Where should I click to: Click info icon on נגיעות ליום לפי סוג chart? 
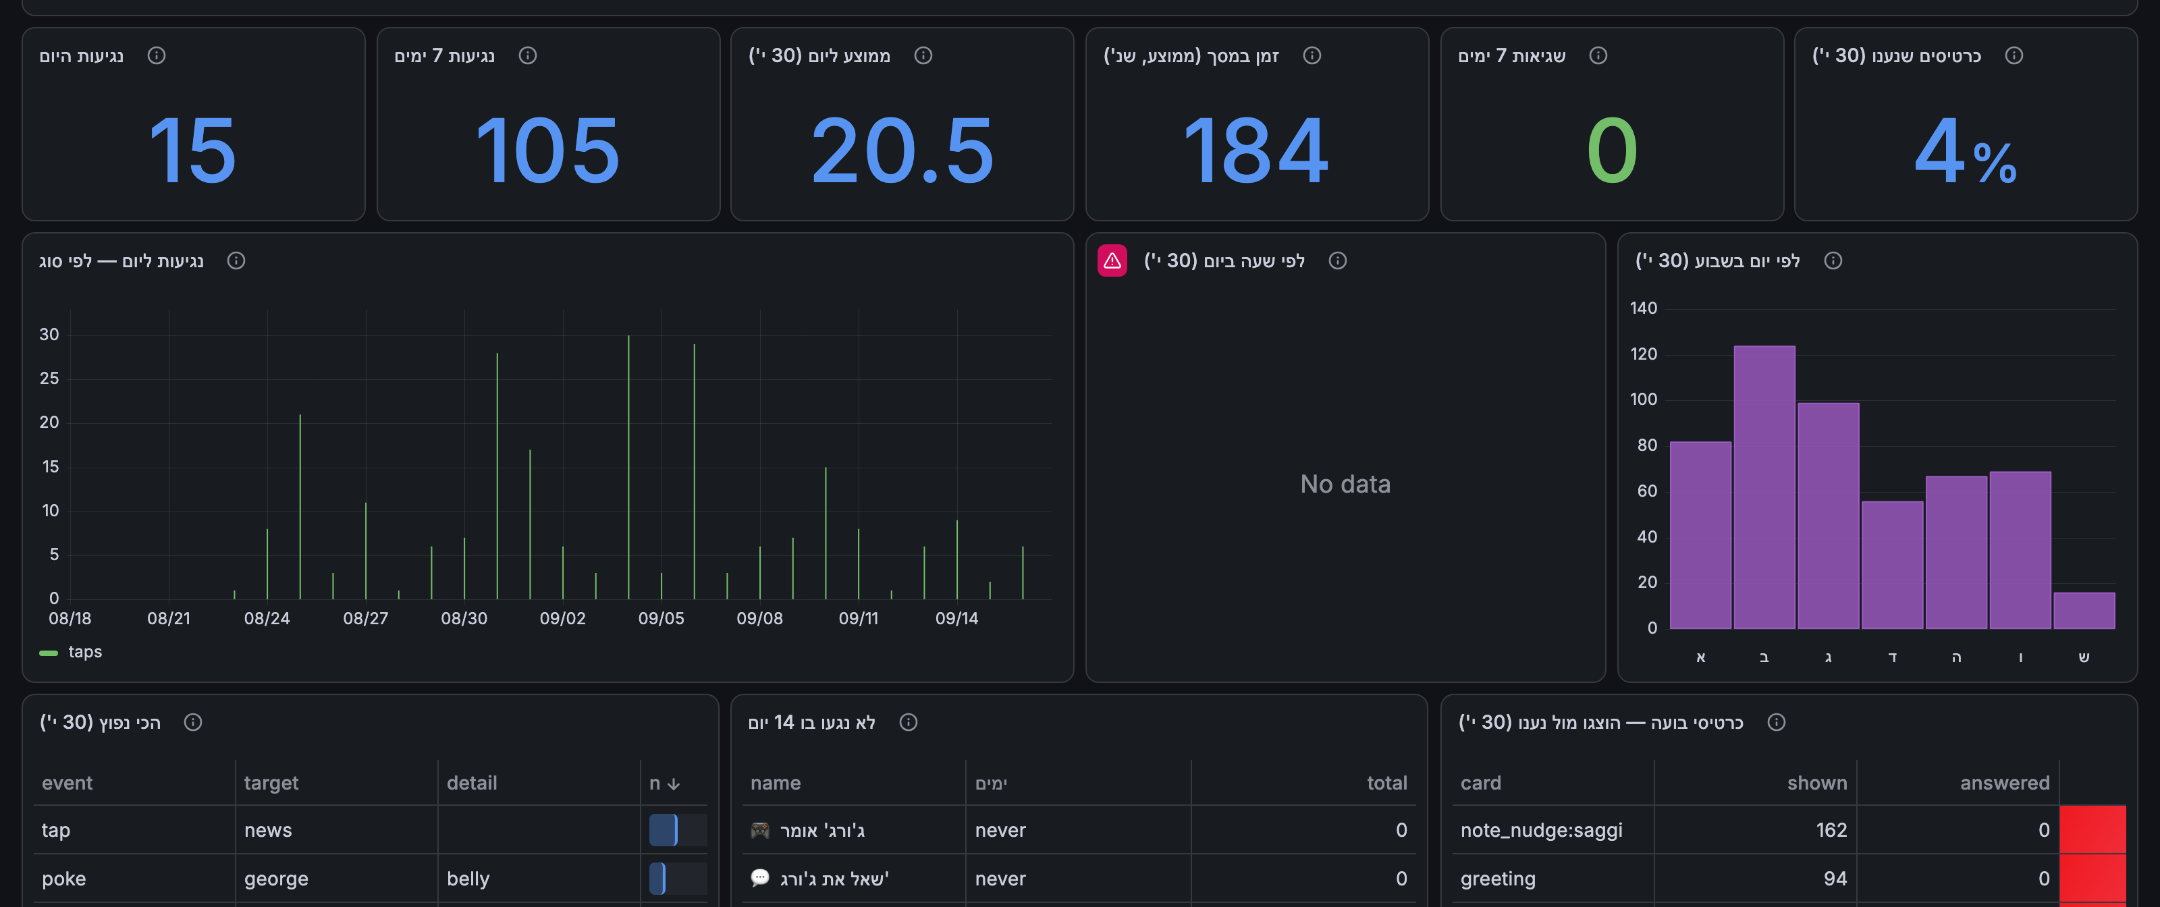pyautogui.click(x=236, y=260)
